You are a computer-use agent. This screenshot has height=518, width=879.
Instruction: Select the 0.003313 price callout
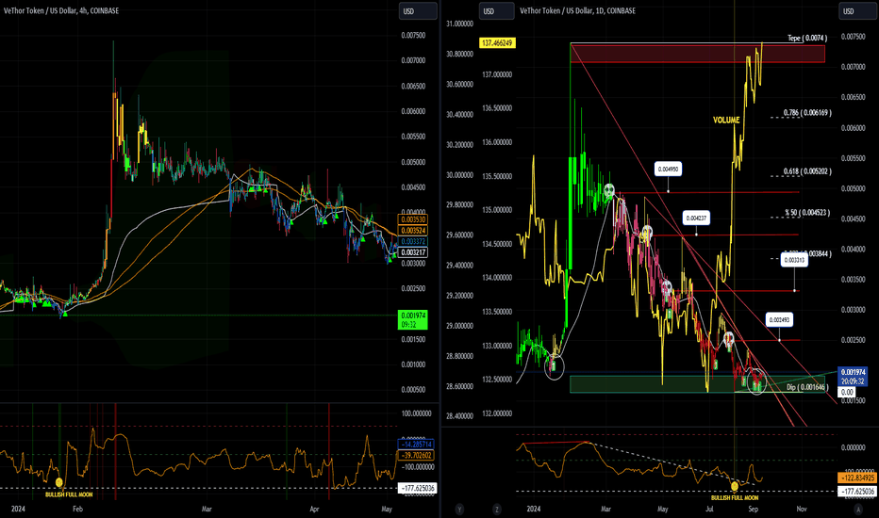click(794, 260)
